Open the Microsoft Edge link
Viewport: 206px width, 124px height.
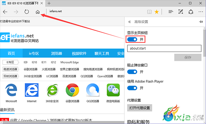tap(69, 62)
